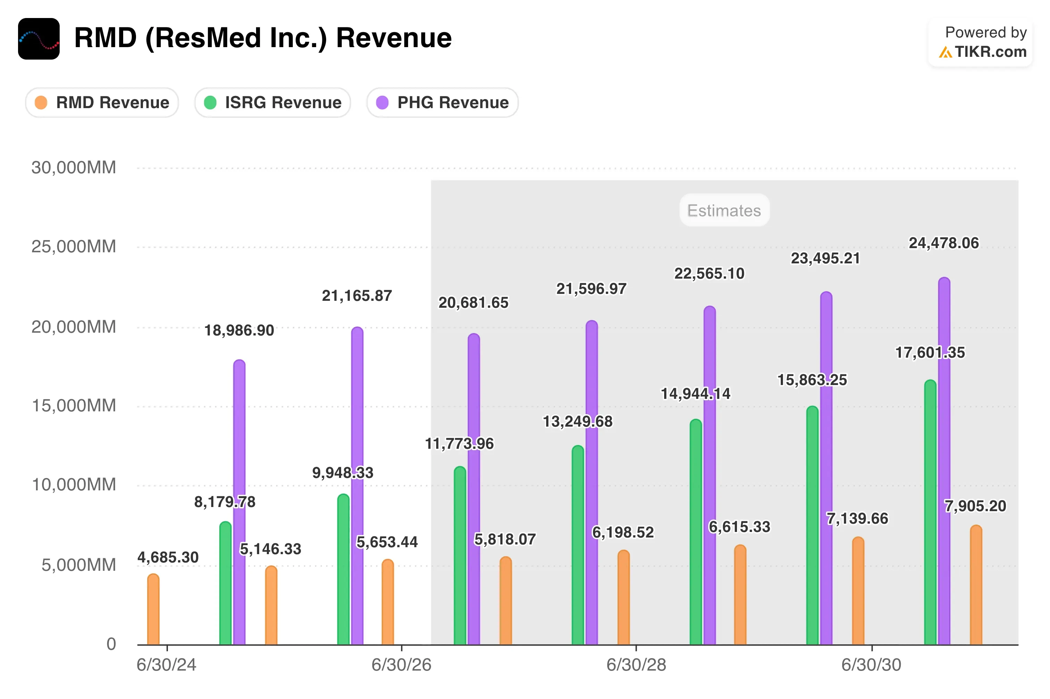The height and width of the screenshot is (699, 1050).
Task: Click the 8,179.78 value label
Action: point(225,502)
